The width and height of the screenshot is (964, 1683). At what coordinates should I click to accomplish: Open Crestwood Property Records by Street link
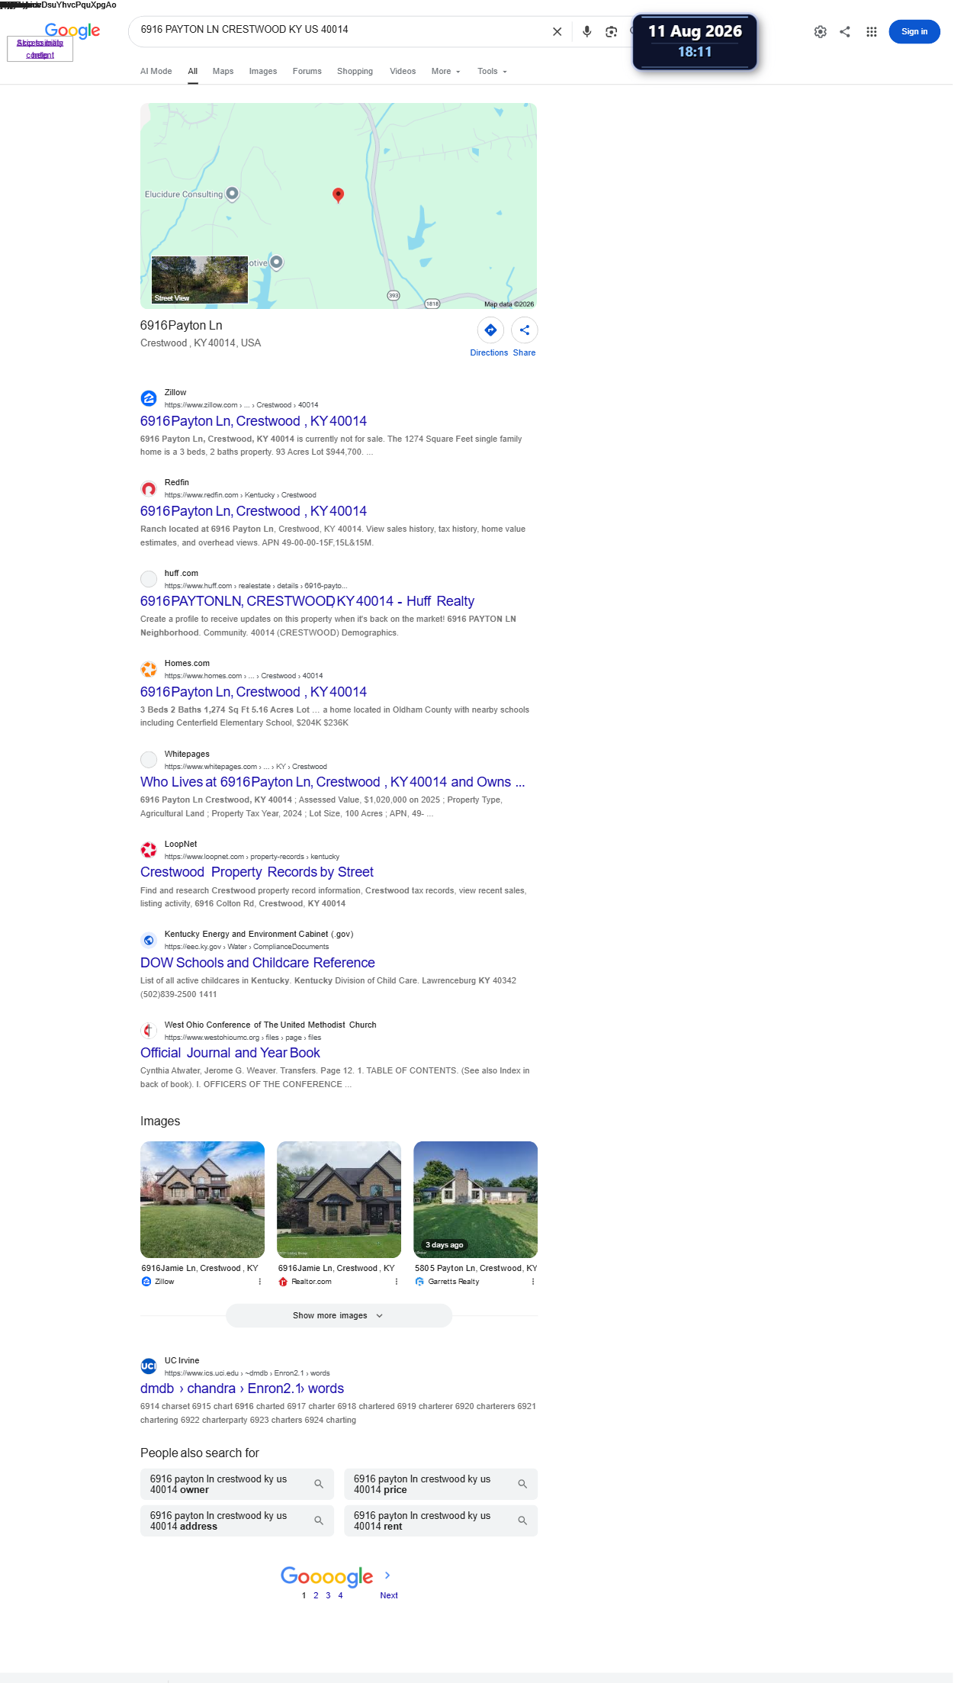click(257, 872)
